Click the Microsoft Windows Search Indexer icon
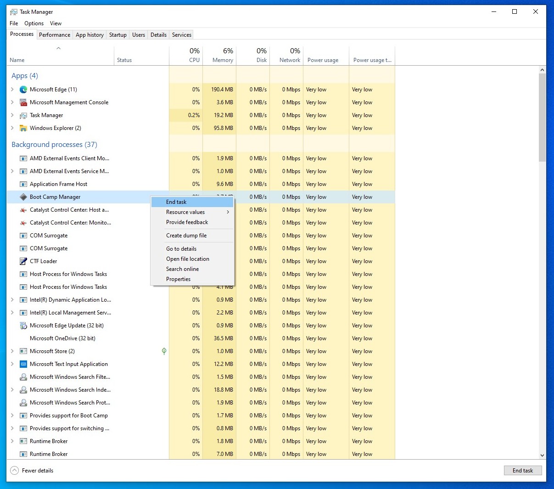The image size is (554, 489). 23,390
